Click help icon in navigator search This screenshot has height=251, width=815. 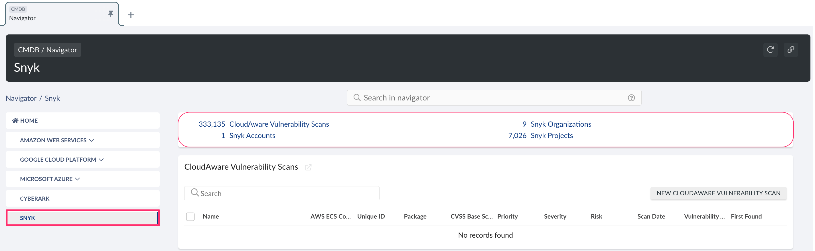click(x=631, y=98)
